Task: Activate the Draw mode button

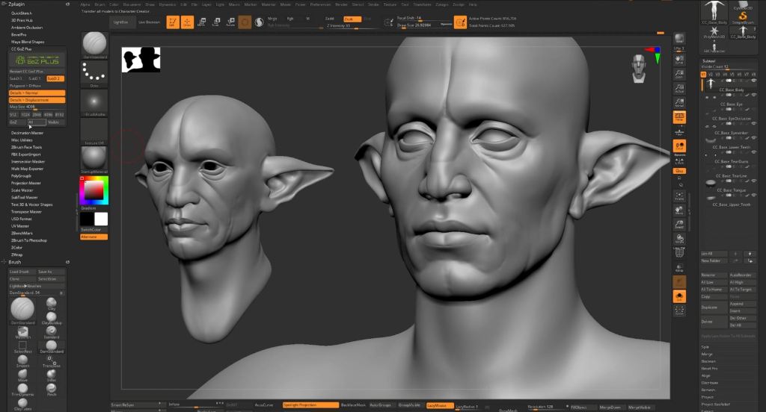Action: click(187, 22)
